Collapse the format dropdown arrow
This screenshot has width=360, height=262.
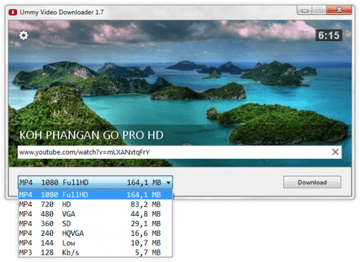[x=168, y=183]
